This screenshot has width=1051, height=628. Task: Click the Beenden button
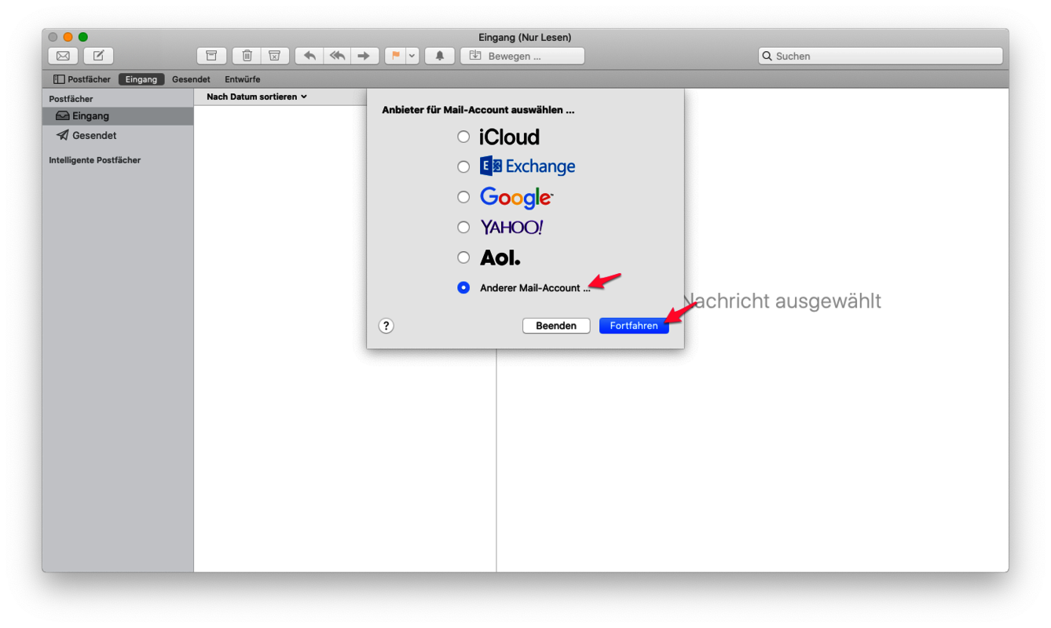coord(556,326)
